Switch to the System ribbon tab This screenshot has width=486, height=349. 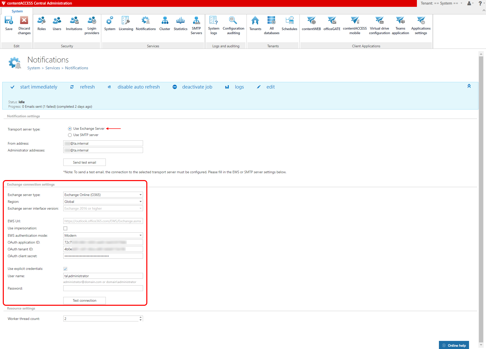click(17, 11)
